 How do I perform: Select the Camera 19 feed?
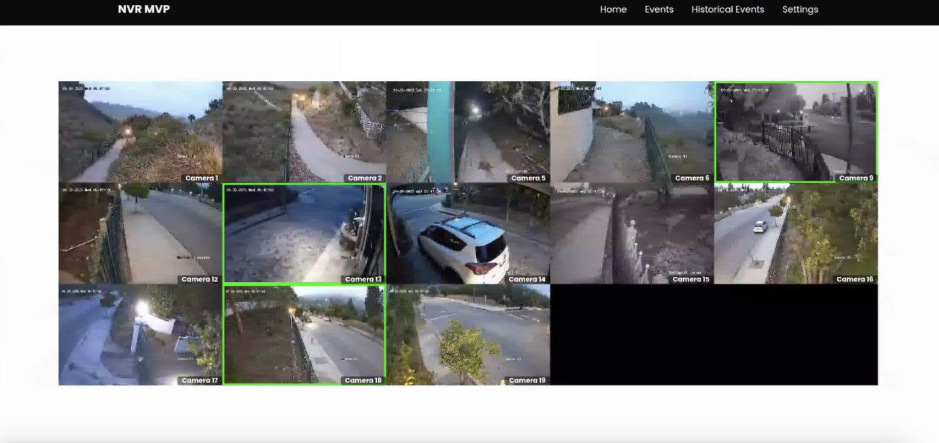point(468,335)
